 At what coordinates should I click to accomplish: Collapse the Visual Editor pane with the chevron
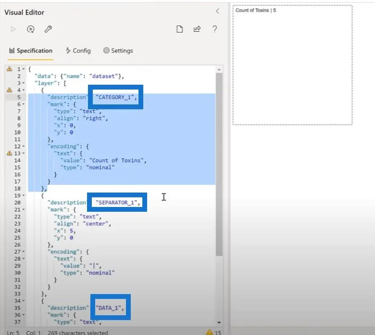(217, 11)
